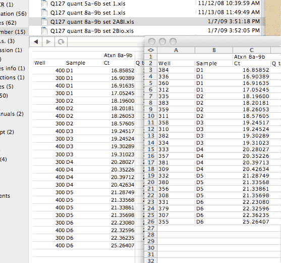Select sidebar item 'mber (15)'
Viewport: 281px width, 263px height.
coord(13,32)
